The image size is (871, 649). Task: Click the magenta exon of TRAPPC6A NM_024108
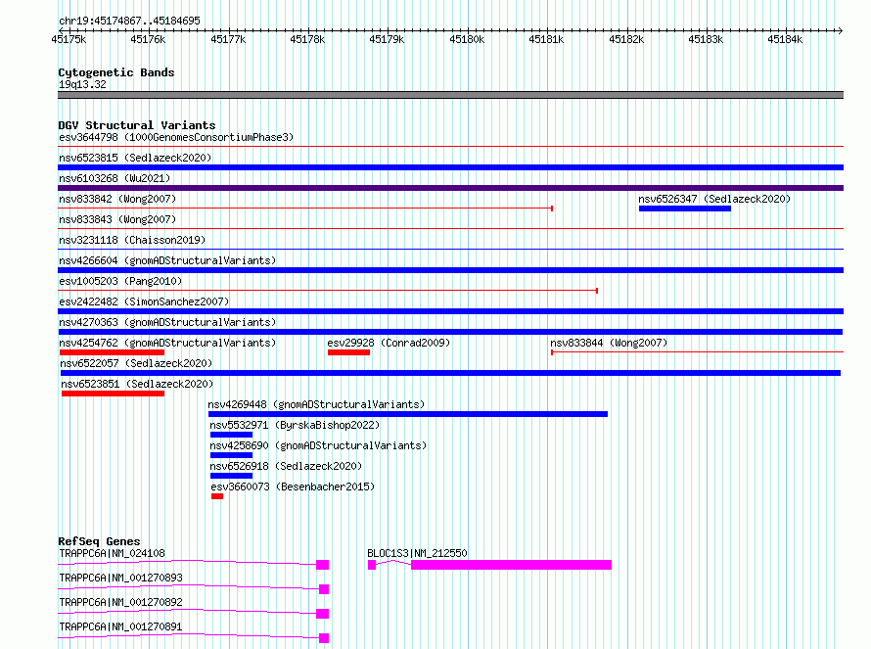(323, 565)
